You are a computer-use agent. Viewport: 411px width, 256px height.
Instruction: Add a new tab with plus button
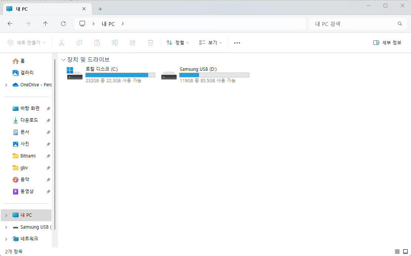coord(100,9)
